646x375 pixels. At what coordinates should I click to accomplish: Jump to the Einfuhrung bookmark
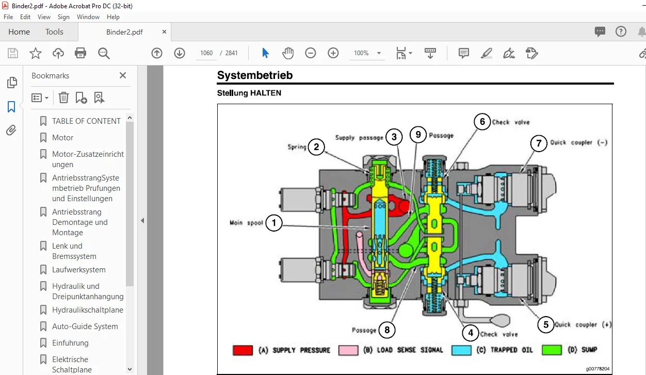pos(70,343)
